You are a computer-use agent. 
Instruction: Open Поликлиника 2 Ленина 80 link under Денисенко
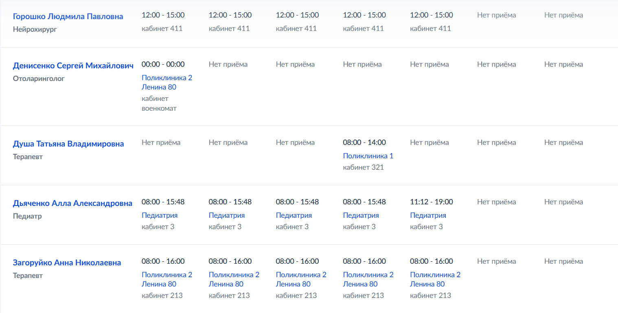pos(167,82)
